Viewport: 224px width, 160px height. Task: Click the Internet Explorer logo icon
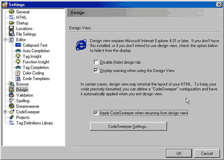click(81, 45)
